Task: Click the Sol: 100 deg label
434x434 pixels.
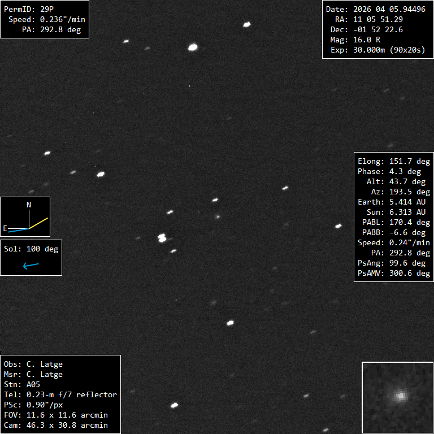Action: click(x=31, y=249)
